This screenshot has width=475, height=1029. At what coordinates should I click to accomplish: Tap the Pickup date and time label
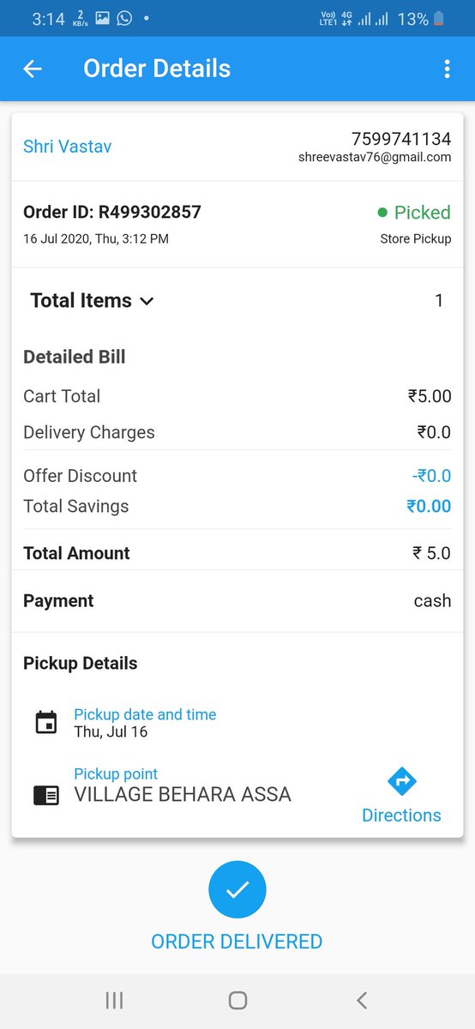145,714
